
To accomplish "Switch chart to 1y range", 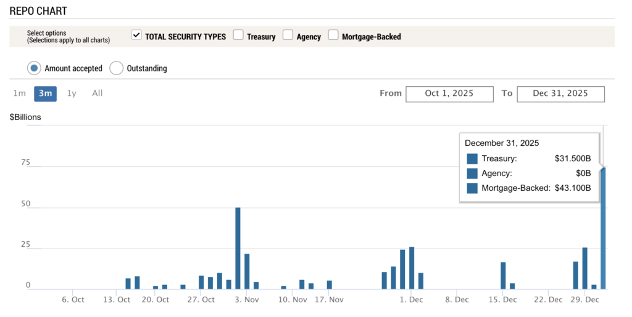I will (x=72, y=94).
